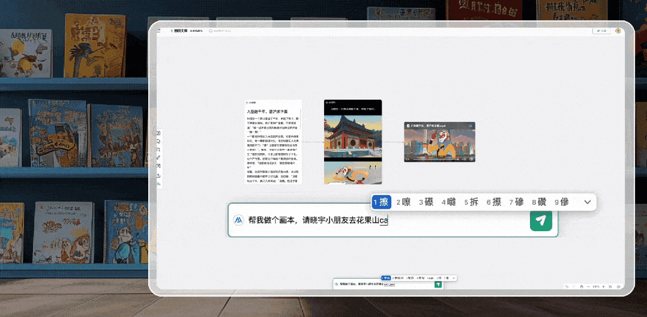647x317 pixels.
Task: Open the hamburger menu at top left
Action: (160, 31)
